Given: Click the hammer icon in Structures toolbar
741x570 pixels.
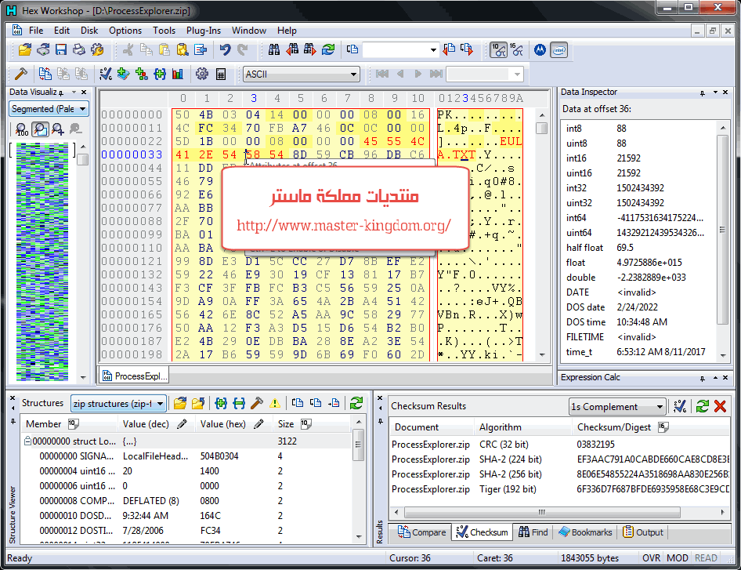Looking at the screenshot, I should (257, 403).
